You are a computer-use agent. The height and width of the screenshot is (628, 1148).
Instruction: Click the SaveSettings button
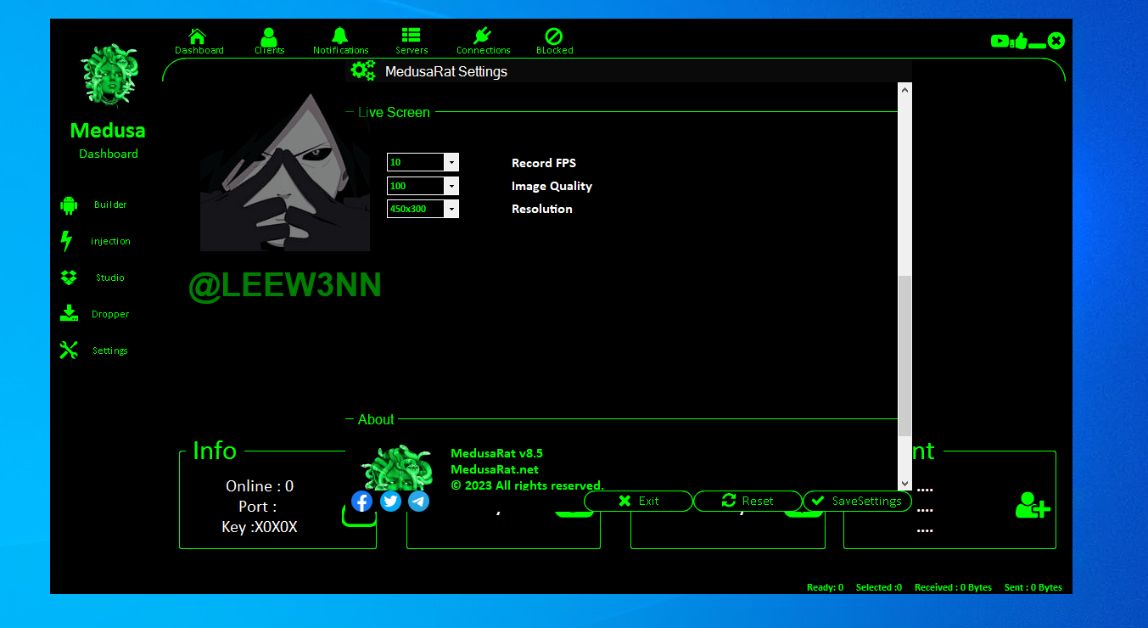pos(857,501)
